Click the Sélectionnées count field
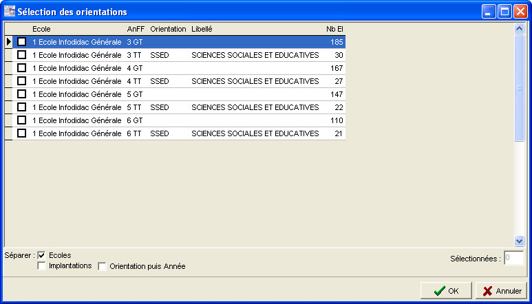Screen dimensions: 532x304 click(513, 259)
